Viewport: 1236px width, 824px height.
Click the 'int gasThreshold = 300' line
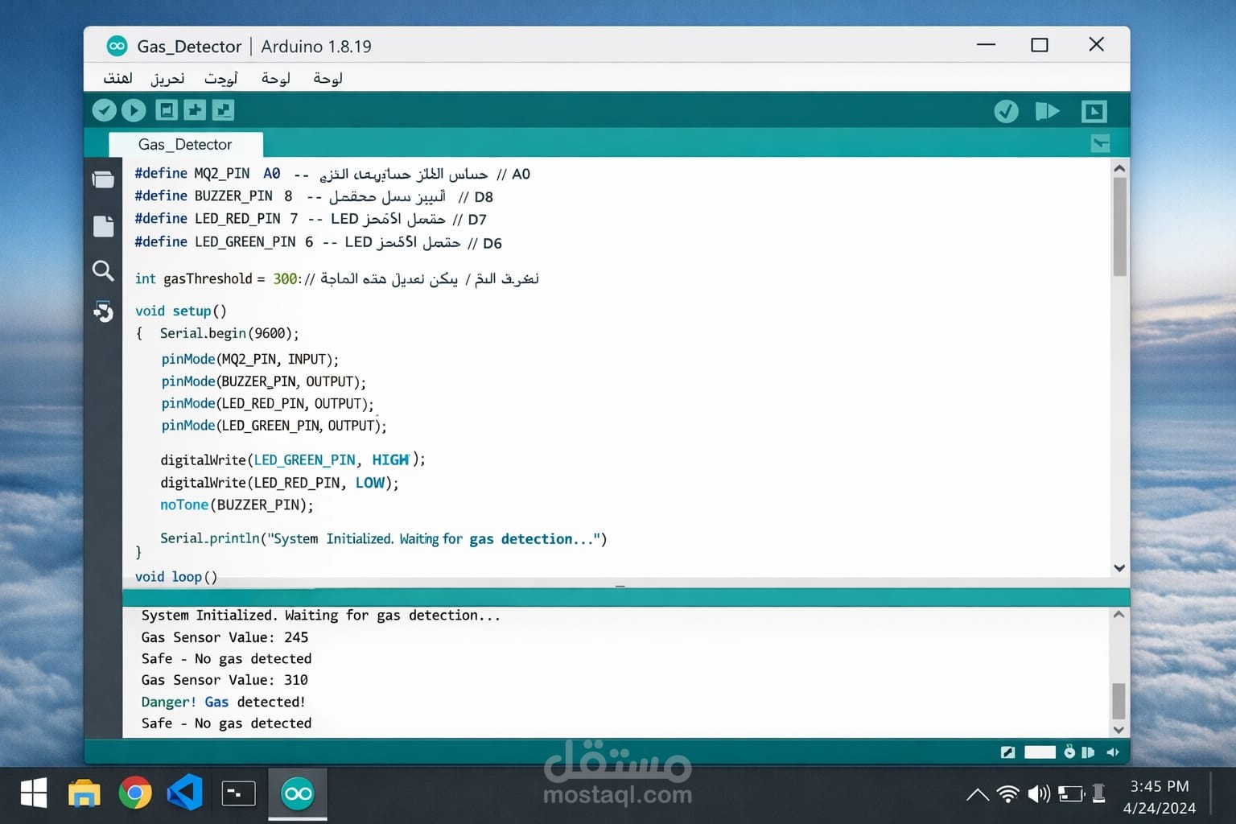(x=337, y=279)
